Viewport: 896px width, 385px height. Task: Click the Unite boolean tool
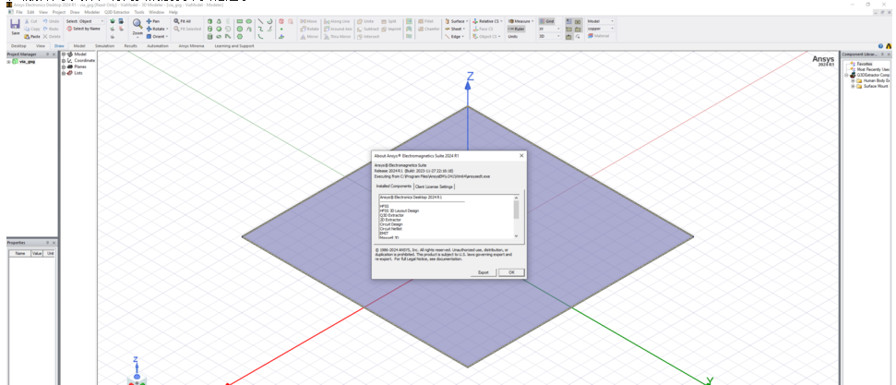coord(365,21)
